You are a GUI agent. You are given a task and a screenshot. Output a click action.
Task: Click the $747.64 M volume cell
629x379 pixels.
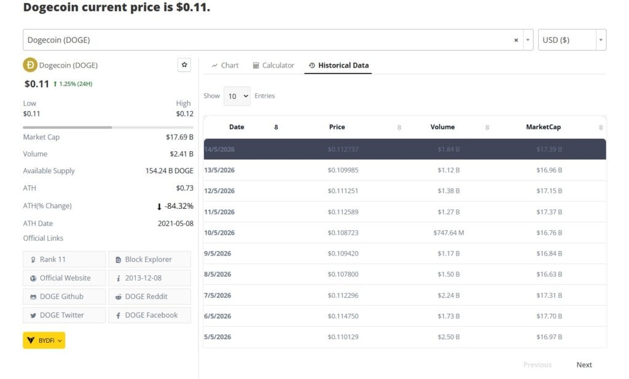tap(448, 233)
